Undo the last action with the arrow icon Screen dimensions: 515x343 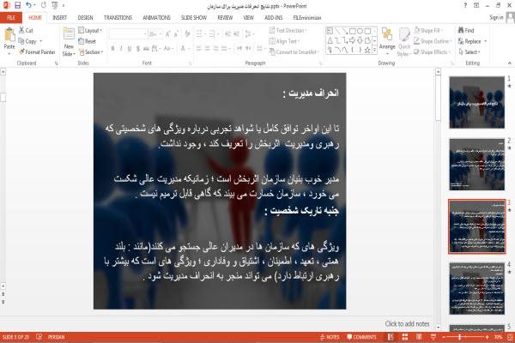[29, 5]
